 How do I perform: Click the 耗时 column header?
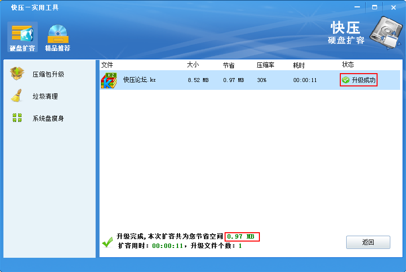299,65
